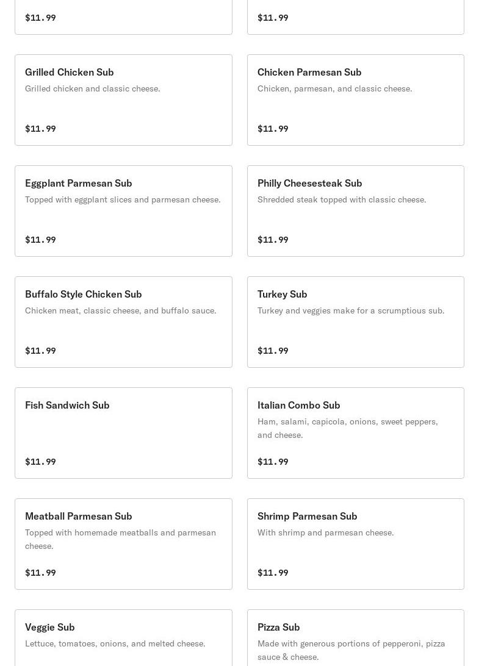
Task: Open the Italian Combo Sub item
Action: click(x=355, y=433)
